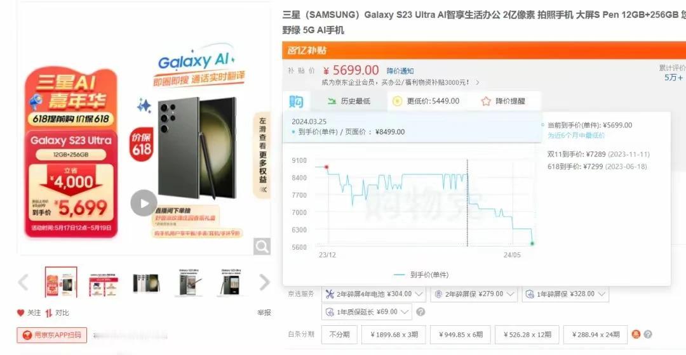The image size is (686, 355).
Task: Open the 更低价:5449.00 tab
Action: (426, 101)
